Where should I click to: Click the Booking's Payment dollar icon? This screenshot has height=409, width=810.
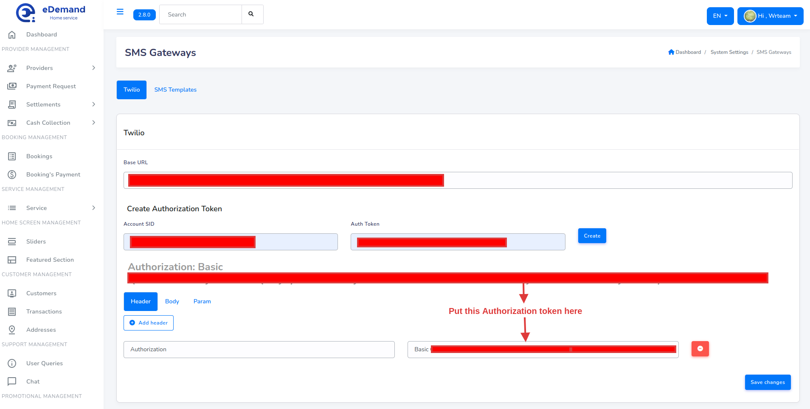tap(12, 174)
